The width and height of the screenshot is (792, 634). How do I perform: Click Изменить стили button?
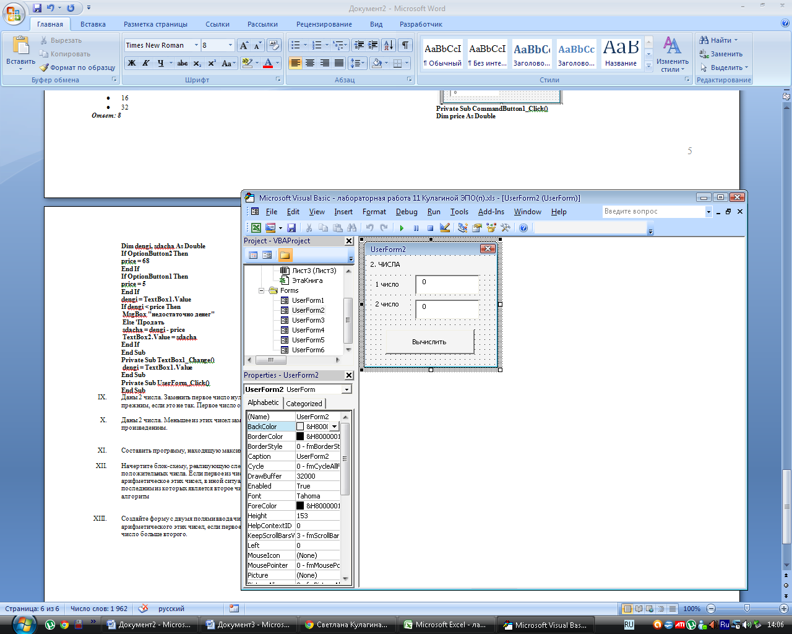672,54
